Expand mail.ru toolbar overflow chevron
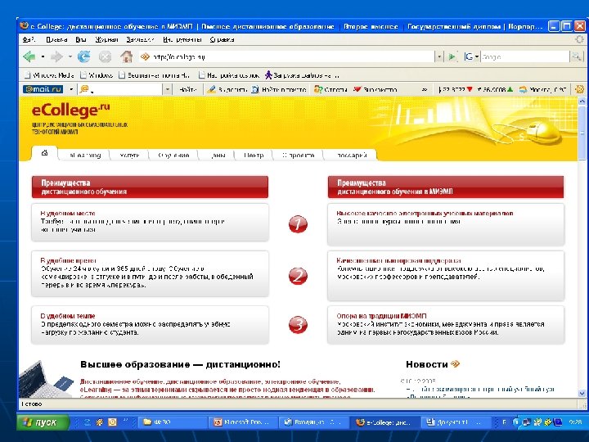 tap(424, 89)
